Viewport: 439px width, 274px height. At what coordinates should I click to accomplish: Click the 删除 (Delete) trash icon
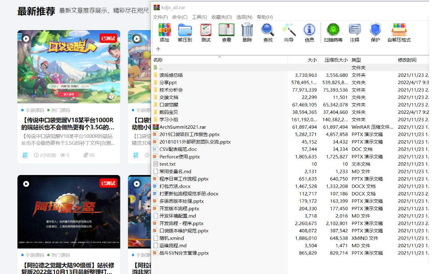(247, 32)
